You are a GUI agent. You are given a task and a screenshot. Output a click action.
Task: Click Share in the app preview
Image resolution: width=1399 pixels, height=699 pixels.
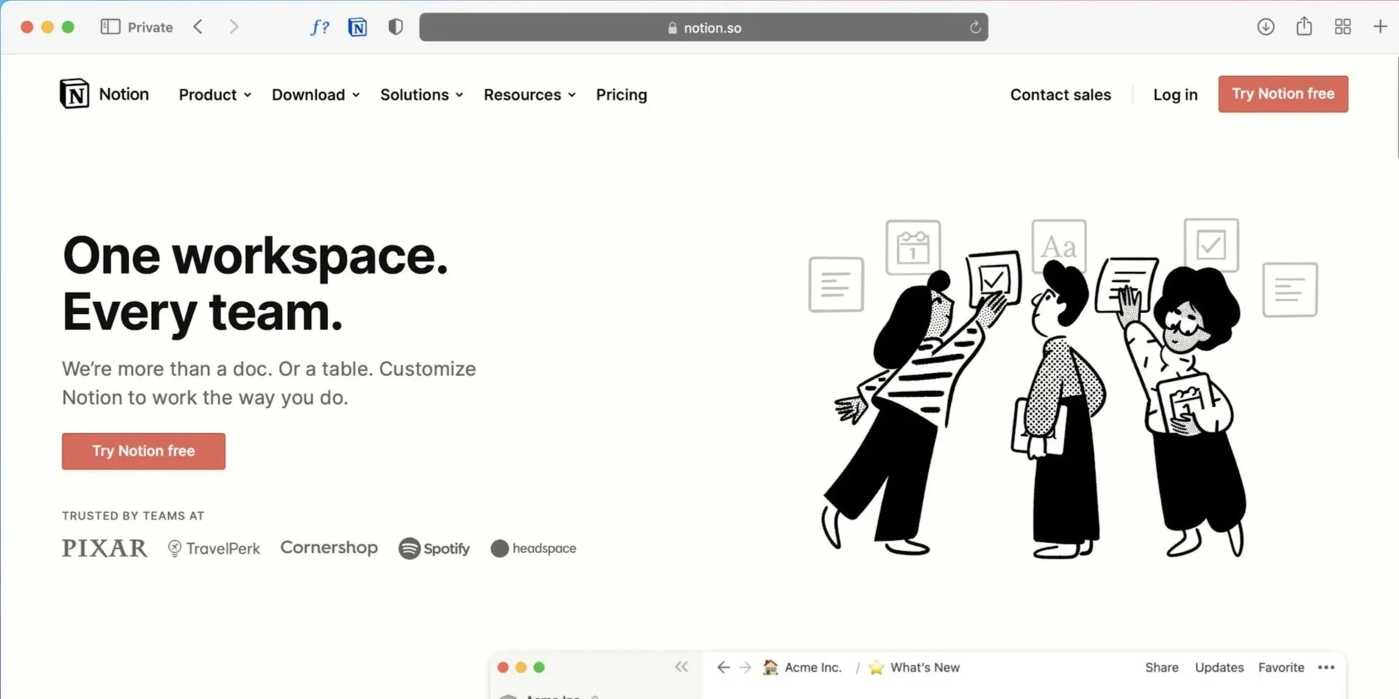tap(1162, 668)
